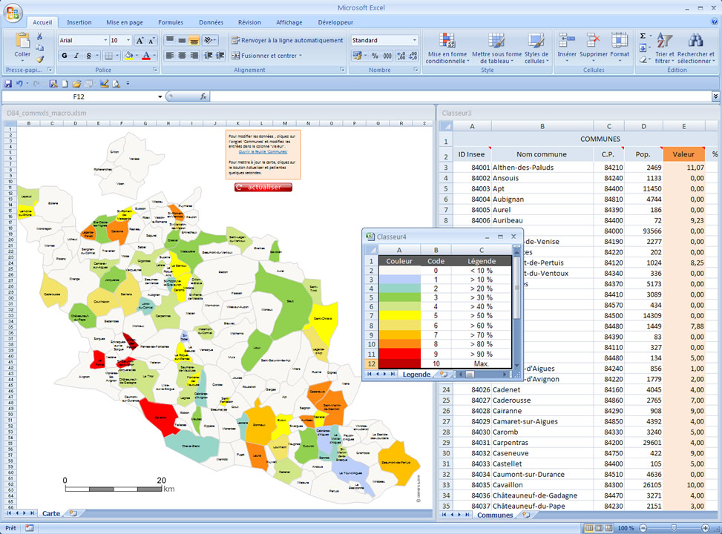Click the borders icon in Police group

point(108,56)
